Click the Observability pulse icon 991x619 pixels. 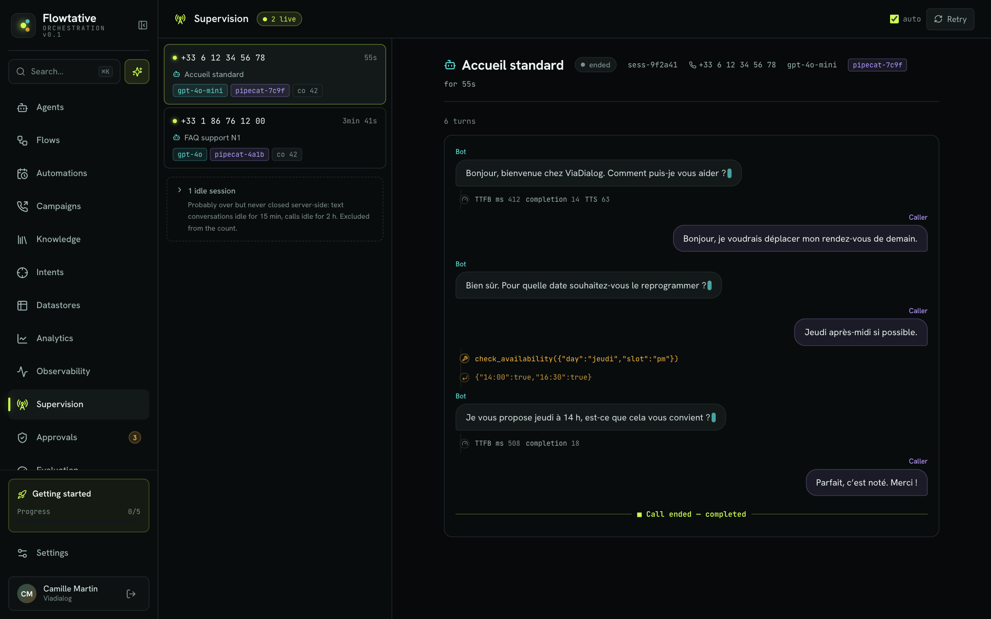(x=22, y=371)
